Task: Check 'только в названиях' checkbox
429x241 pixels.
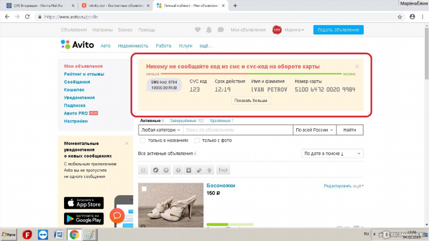Action: (142, 140)
